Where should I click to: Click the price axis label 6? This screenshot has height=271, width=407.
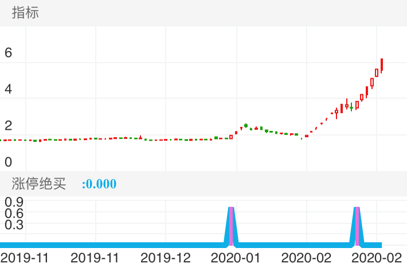pos(9,53)
